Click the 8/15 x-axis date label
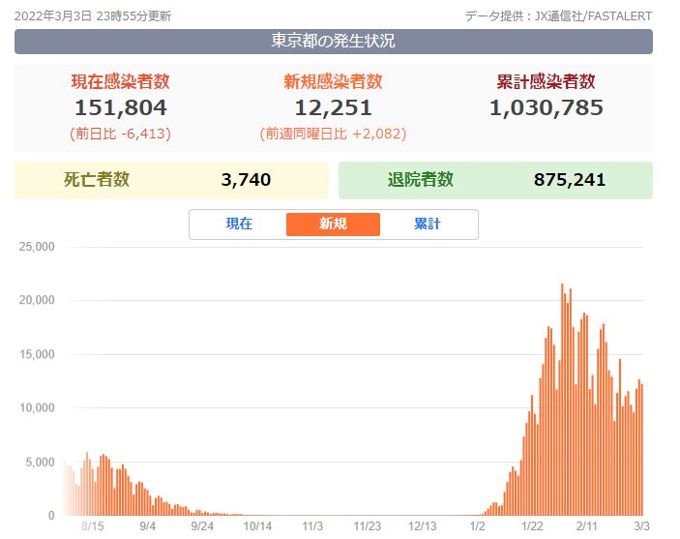Image resolution: width=680 pixels, height=539 pixels. click(x=92, y=526)
